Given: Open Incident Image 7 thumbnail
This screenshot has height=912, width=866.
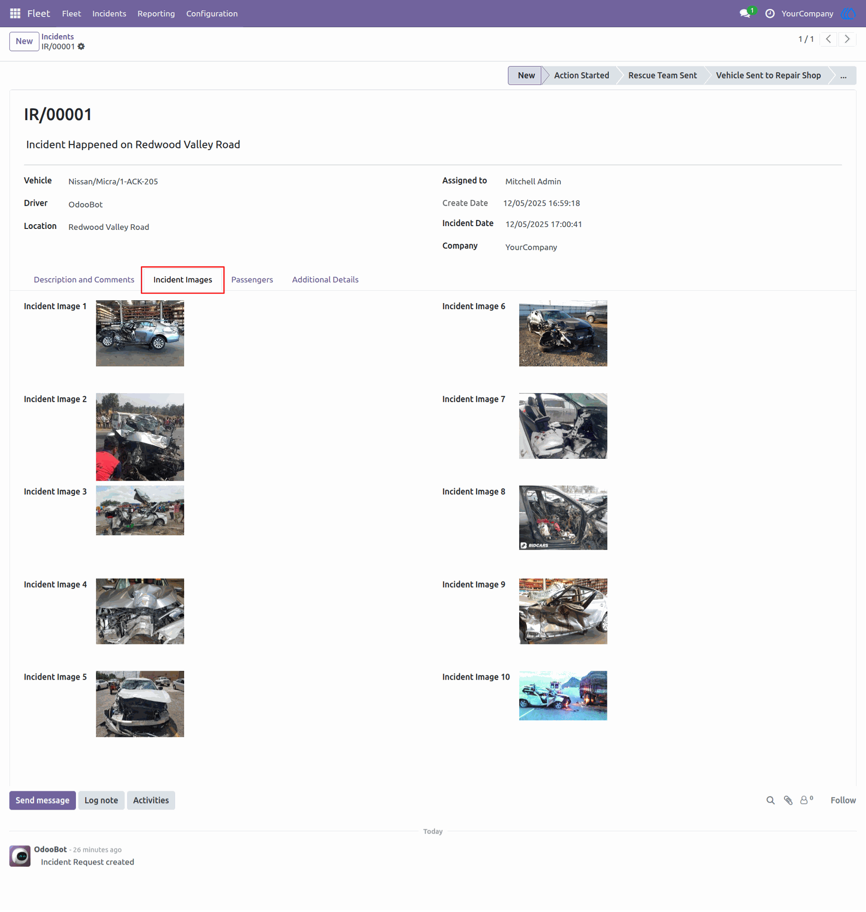Looking at the screenshot, I should pos(563,426).
